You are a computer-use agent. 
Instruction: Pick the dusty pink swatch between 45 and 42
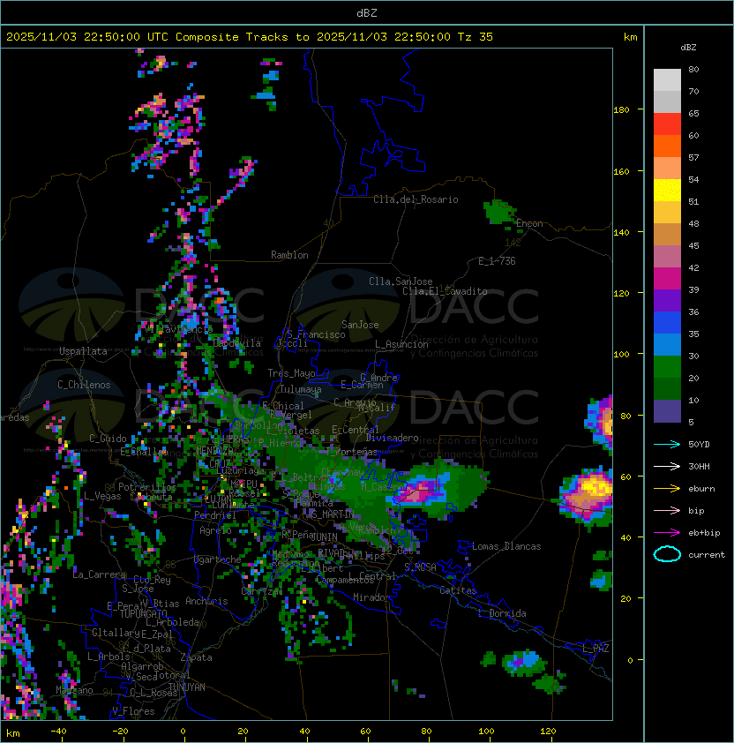pyautogui.click(x=667, y=257)
